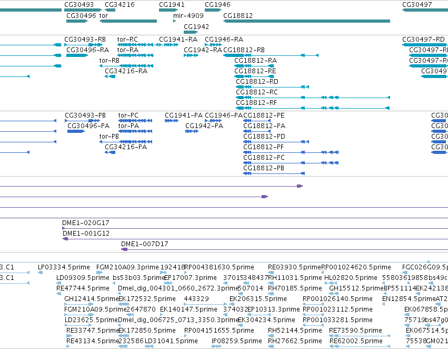448x349 pixels.
Task: Click the tor-RC transcript label
Action: click(x=127, y=39)
